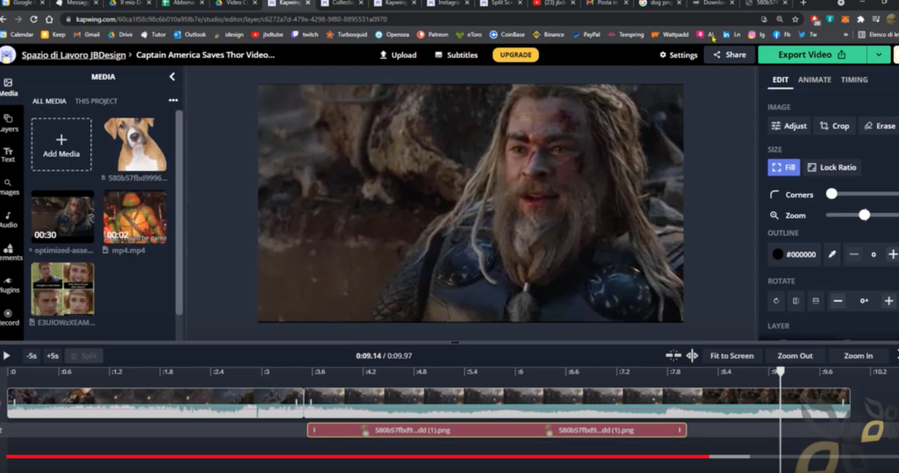Image resolution: width=899 pixels, height=473 pixels.
Task: Open the Elements sidebar panel
Action: click(9, 252)
